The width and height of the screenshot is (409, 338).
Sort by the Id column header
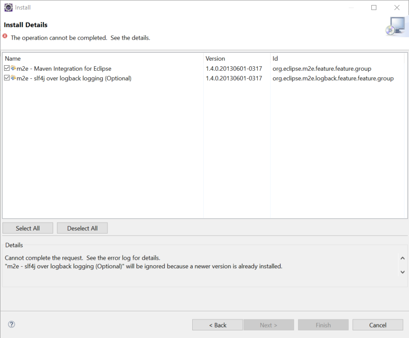337,58
